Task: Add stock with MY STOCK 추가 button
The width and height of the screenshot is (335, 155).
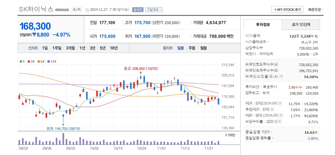Action: [288, 10]
